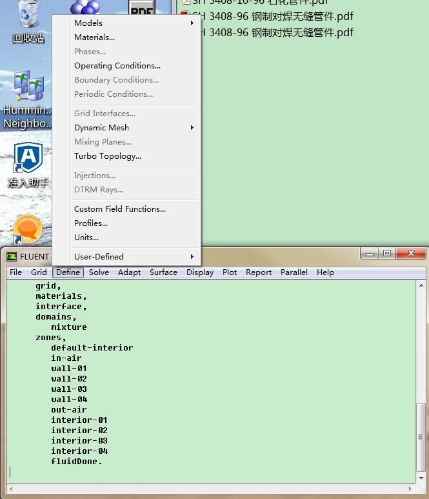Open the Display menu
429x499 pixels.
pyautogui.click(x=200, y=272)
